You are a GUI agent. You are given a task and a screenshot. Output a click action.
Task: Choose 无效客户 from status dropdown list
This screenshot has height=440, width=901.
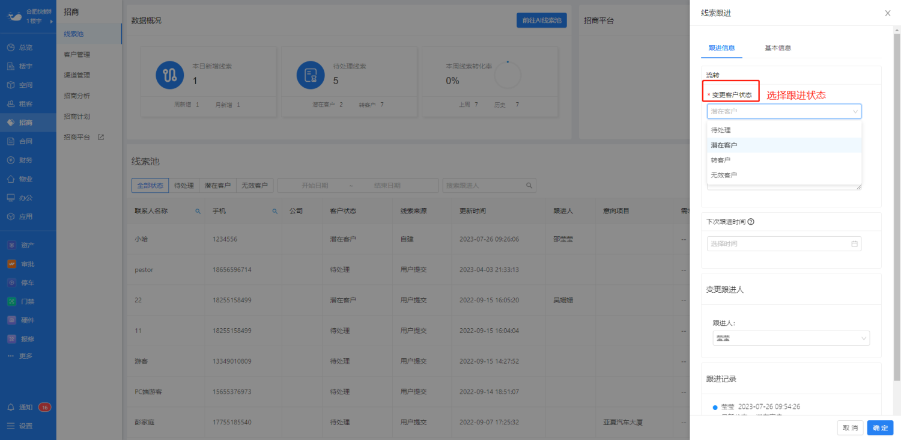click(x=784, y=175)
